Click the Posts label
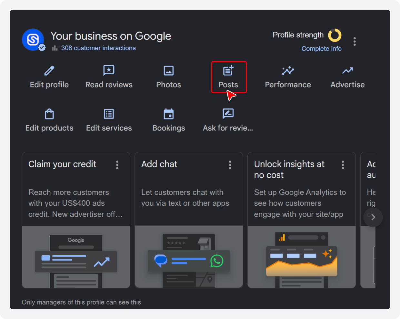The width and height of the screenshot is (400, 319). pyautogui.click(x=228, y=85)
